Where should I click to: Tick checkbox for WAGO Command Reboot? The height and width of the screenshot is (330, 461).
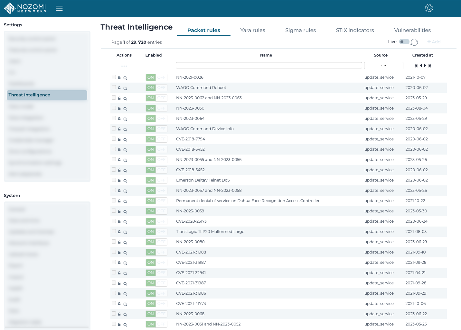click(x=114, y=87)
